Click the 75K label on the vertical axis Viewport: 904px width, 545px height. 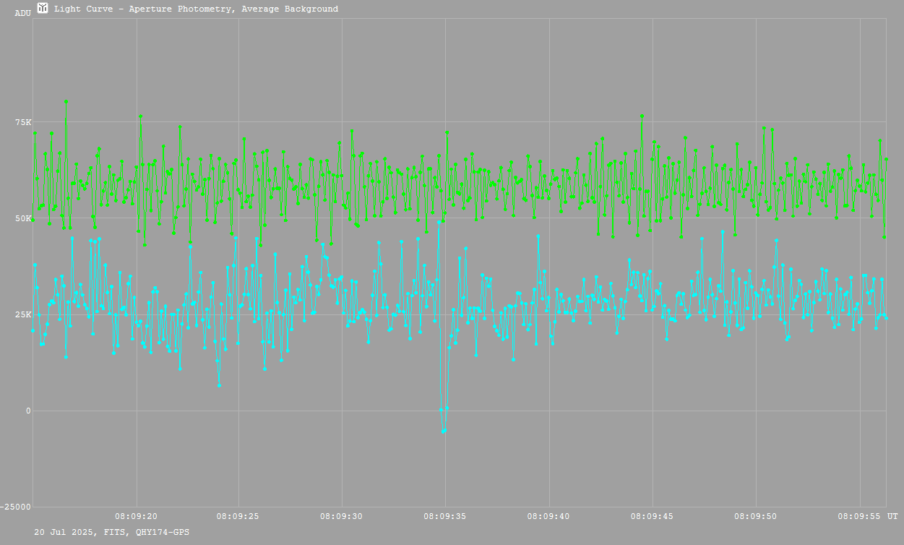coord(23,122)
